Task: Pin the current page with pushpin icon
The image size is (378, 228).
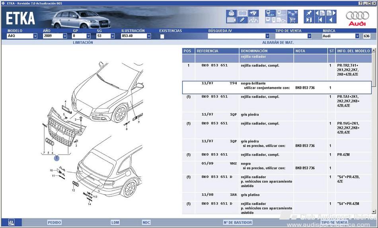Action: pos(309,13)
